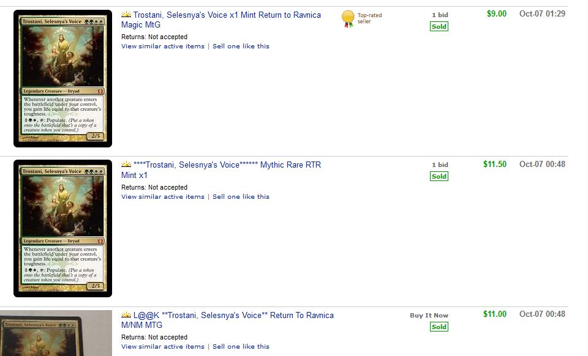Select 'Sell one like this' under the $11.00 listing

(x=241, y=347)
